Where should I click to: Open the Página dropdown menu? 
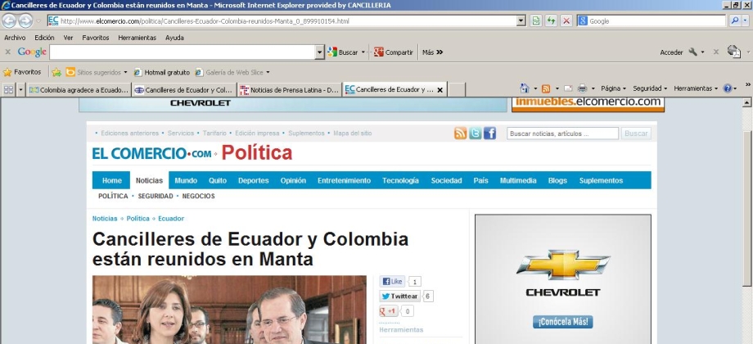[x=613, y=88]
